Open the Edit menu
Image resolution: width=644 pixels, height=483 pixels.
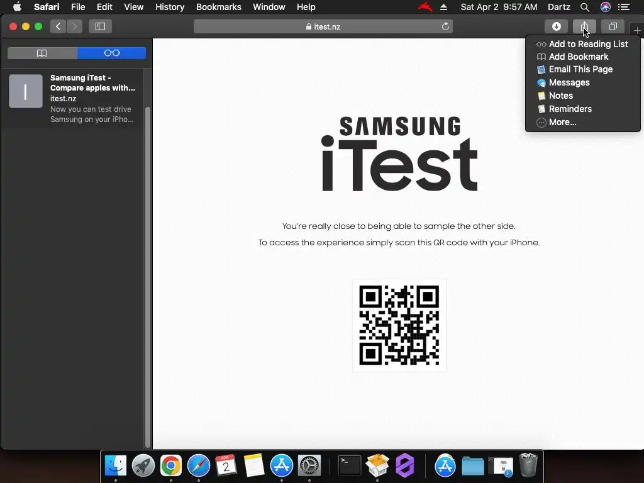coord(104,7)
